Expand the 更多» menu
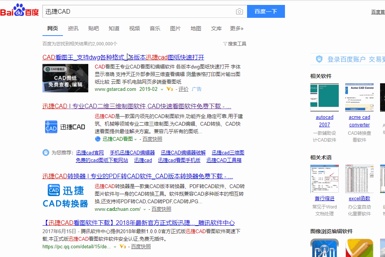385x257 pixels. (x=237, y=28)
